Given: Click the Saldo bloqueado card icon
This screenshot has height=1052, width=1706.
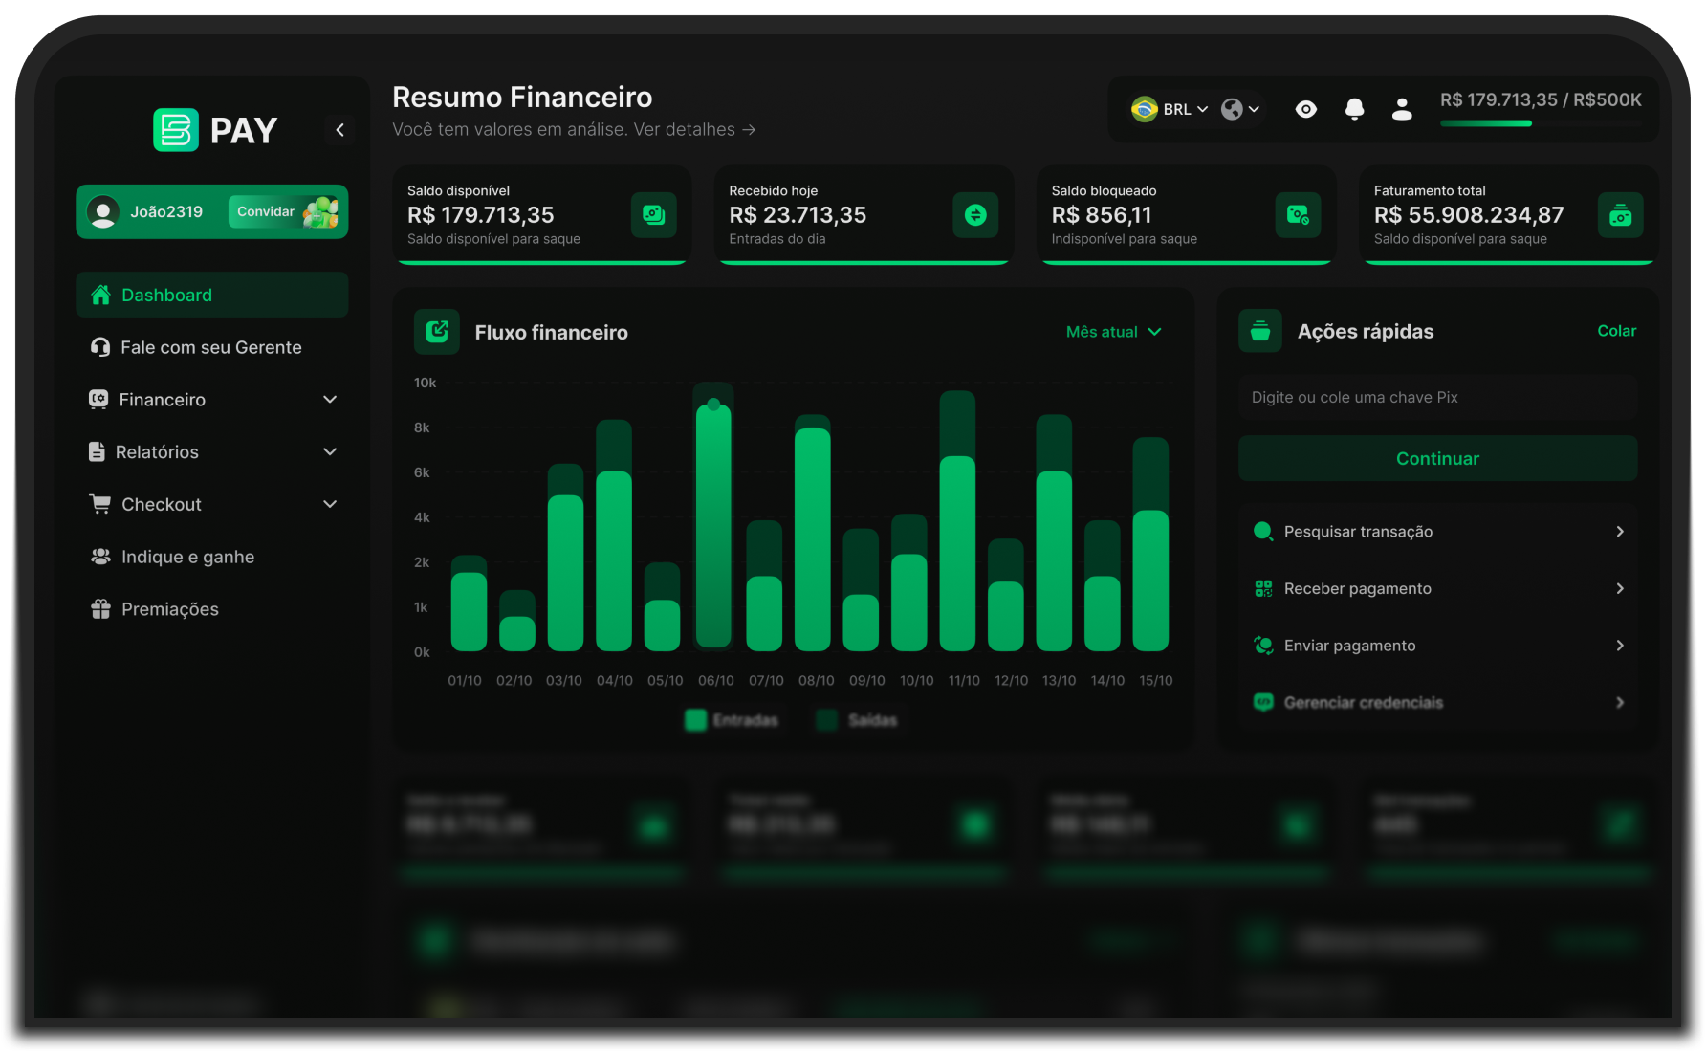Looking at the screenshot, I should 1298,215.
